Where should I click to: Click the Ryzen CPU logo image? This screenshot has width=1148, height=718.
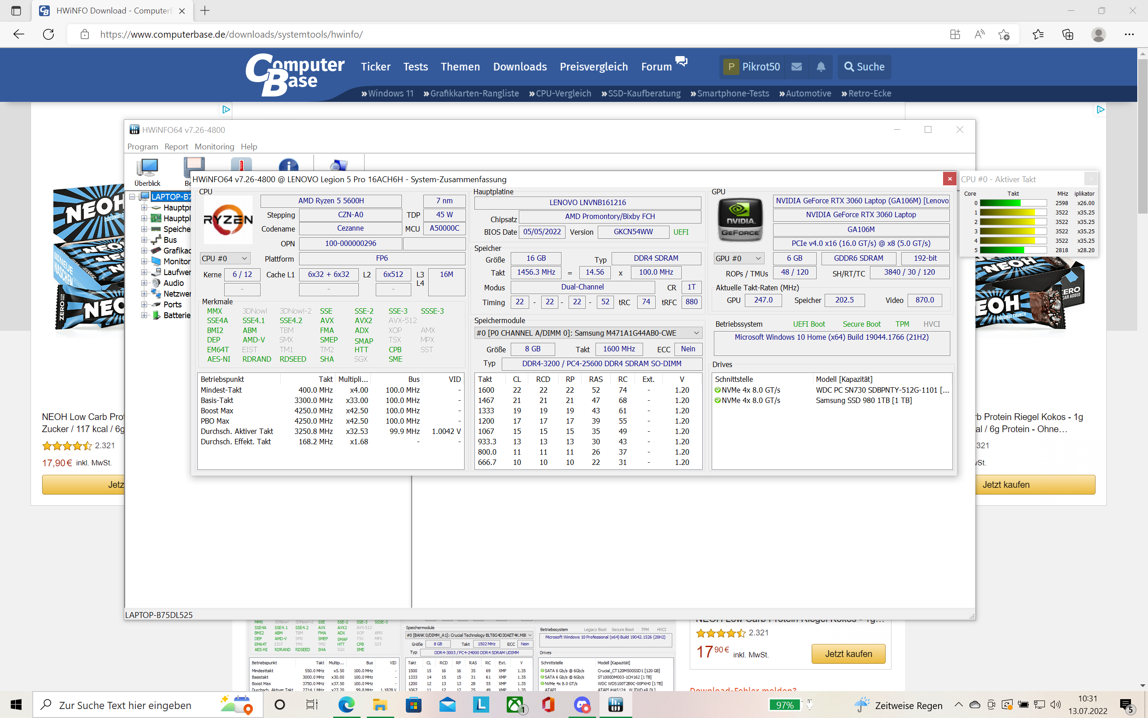228,220
